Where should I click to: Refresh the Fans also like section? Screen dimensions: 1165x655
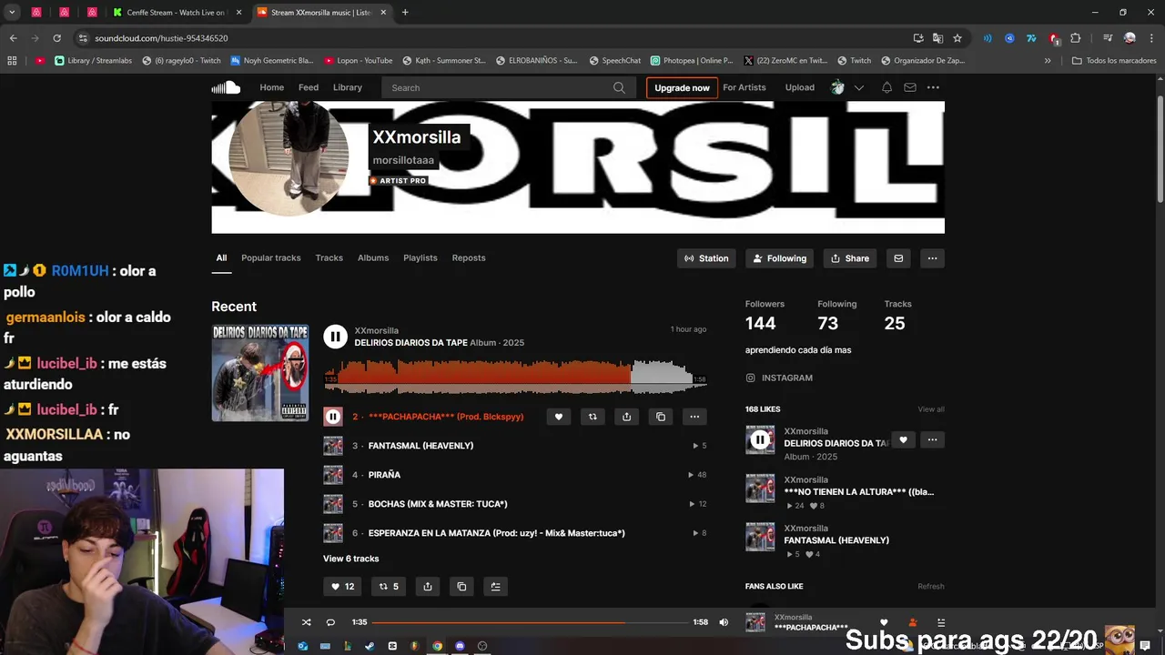931,587
